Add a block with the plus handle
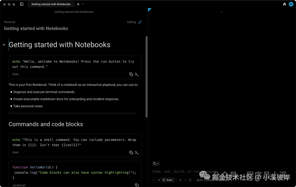Screen dimensions: 296x187 (4, 45)
